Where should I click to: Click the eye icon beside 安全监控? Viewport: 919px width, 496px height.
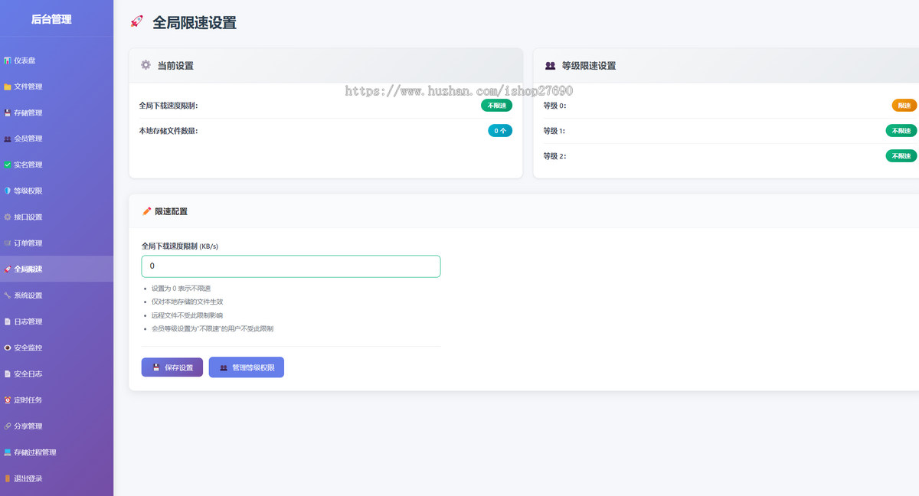[x=8, y=348]
